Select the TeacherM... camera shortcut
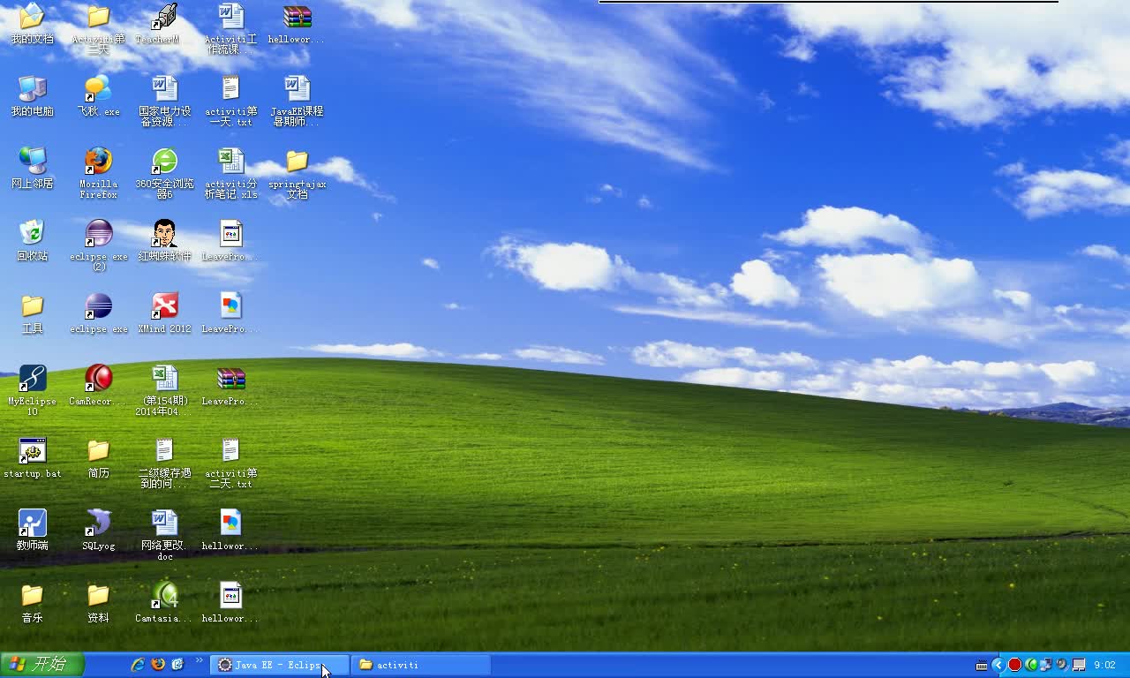 coord(164,24)
